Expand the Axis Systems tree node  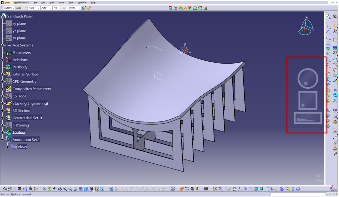(x=3, y=45)
